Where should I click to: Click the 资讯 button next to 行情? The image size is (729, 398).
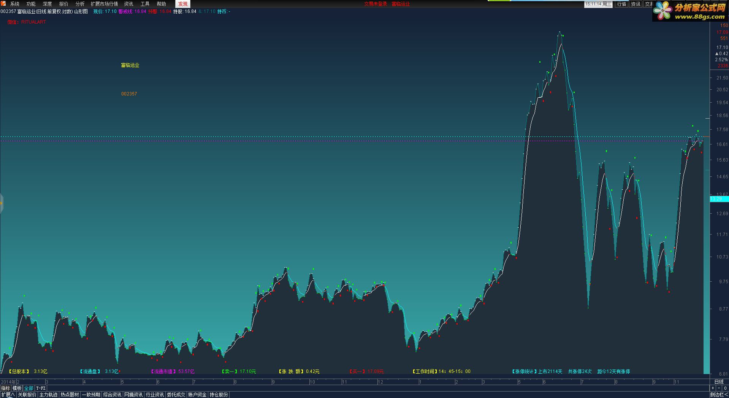point(635,4)
